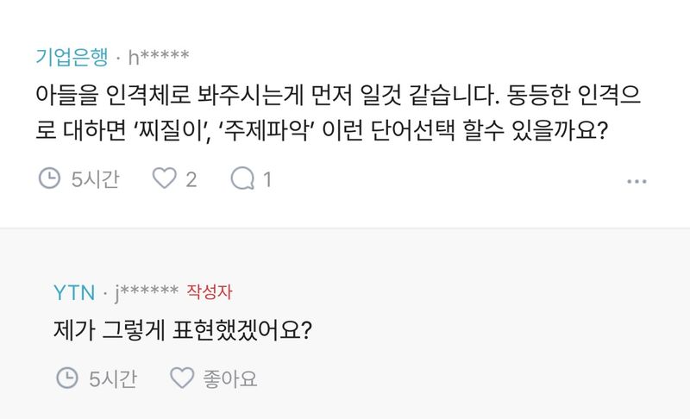This screenshot has height=419, width=690.
Task: Click the clock icon on the YTN reply
Action: (x=67, y=378)
